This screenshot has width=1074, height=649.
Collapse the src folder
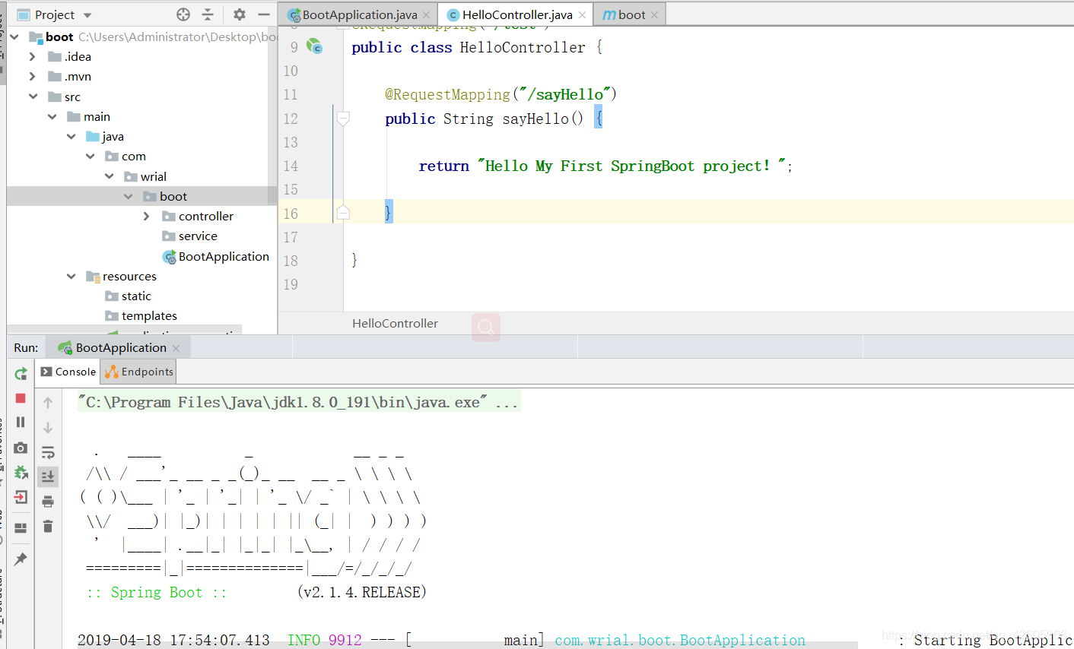tap(33, 97)
